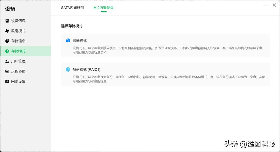
Task: Navigate to 用户管理 in the sidebar
Action: pyautogui.click(x=18, y=61)
